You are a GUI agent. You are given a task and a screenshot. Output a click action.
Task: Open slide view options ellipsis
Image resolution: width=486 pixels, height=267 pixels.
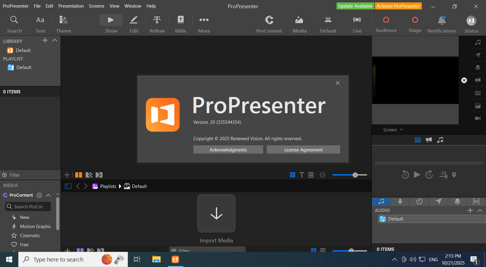coord(322,175)
